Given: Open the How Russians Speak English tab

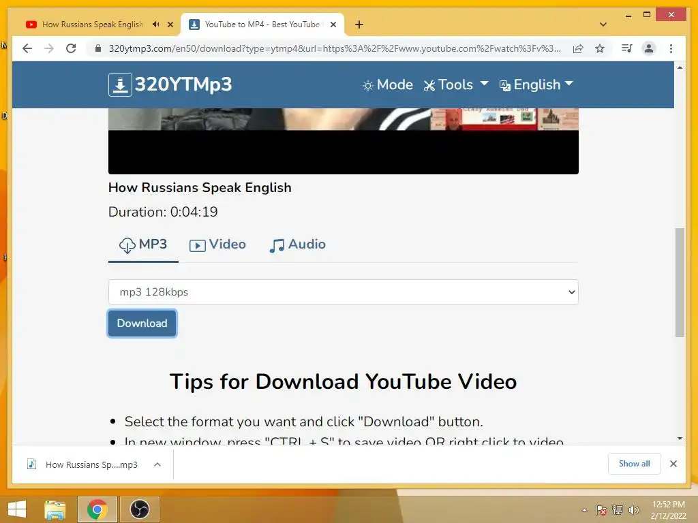Looking at the screenshot, I should [x=92, y=25].
